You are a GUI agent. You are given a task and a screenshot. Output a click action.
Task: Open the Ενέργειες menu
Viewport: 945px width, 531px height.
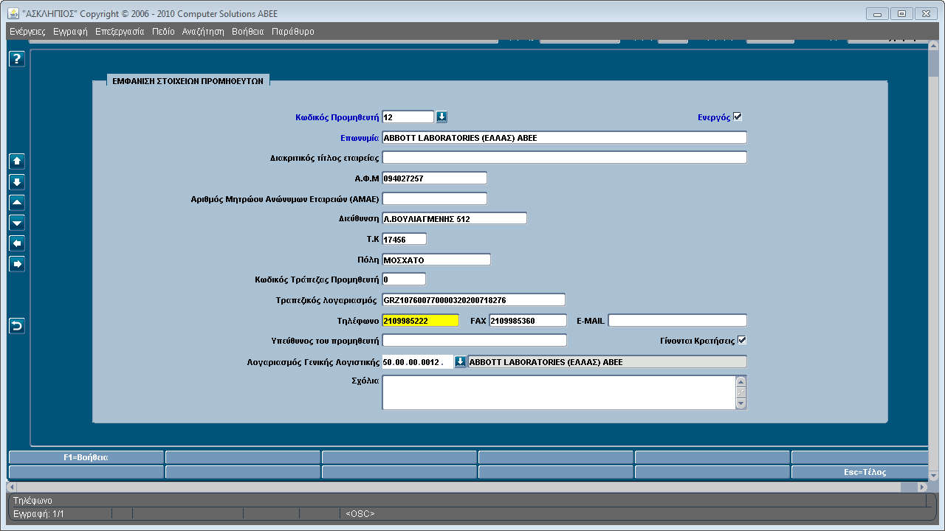pyautogui.click(x=27, y=32)
